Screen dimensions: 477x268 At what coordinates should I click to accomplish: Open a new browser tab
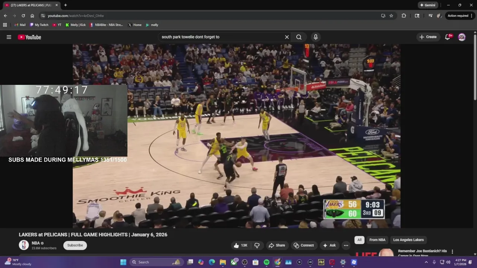[x=66, y=5]
